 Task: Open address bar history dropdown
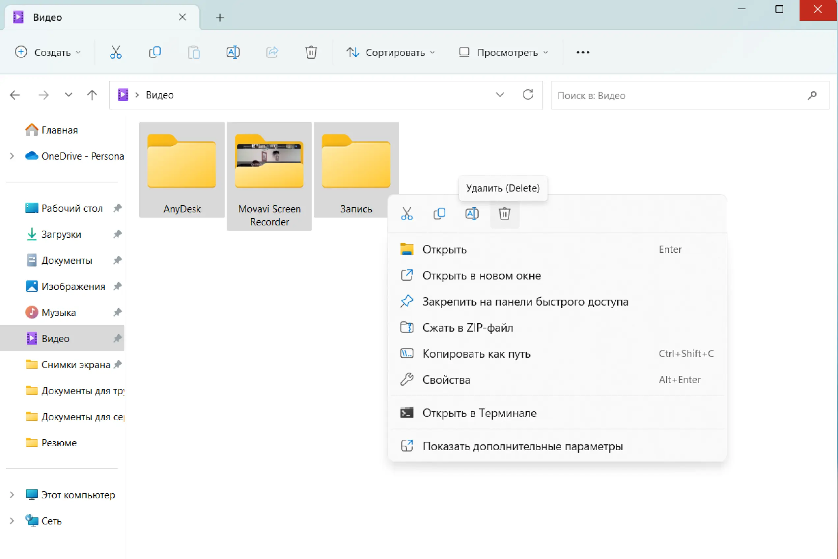coord(500,95)
